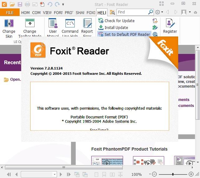Expand the search settings gear dropdown arrow
Screen dimensions: 200x178
point(162,12)
